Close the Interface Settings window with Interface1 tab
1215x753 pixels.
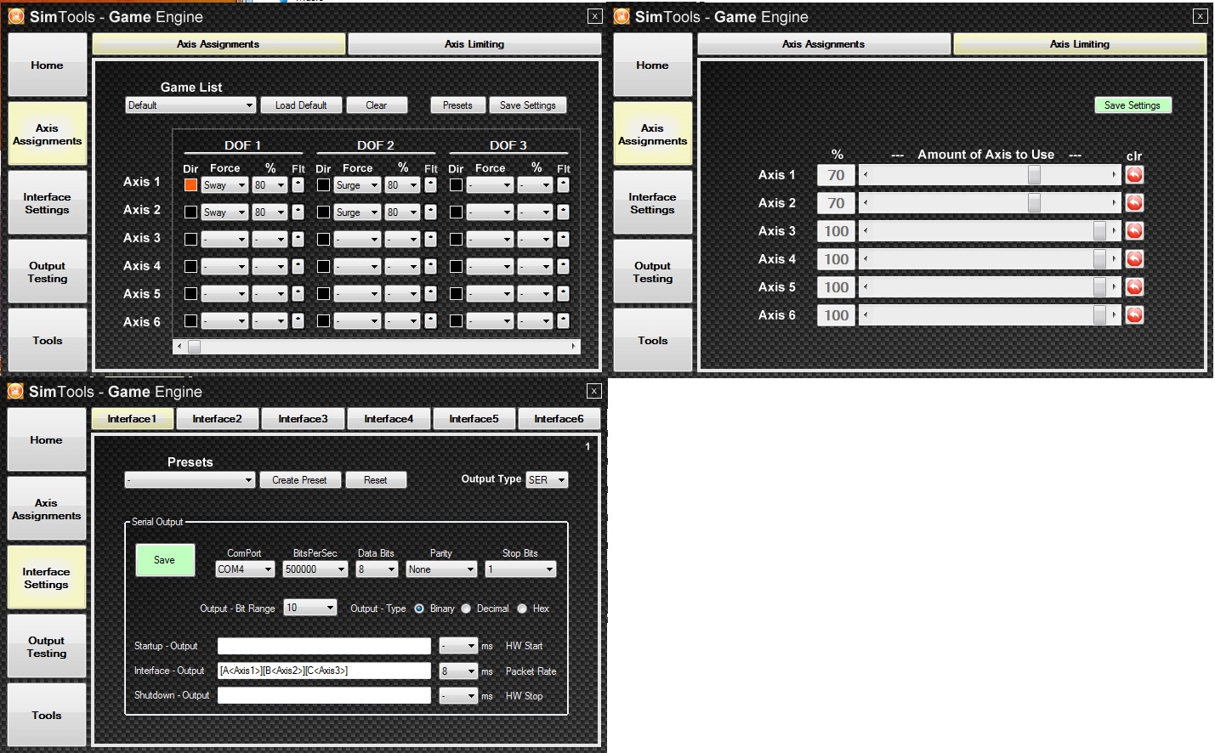[594, 391]
